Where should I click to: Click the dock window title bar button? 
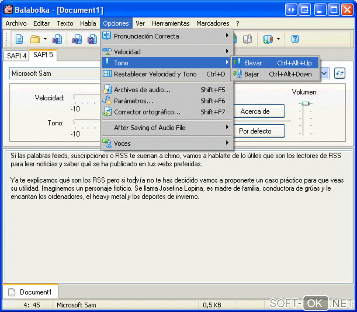[x=304, y=10]
